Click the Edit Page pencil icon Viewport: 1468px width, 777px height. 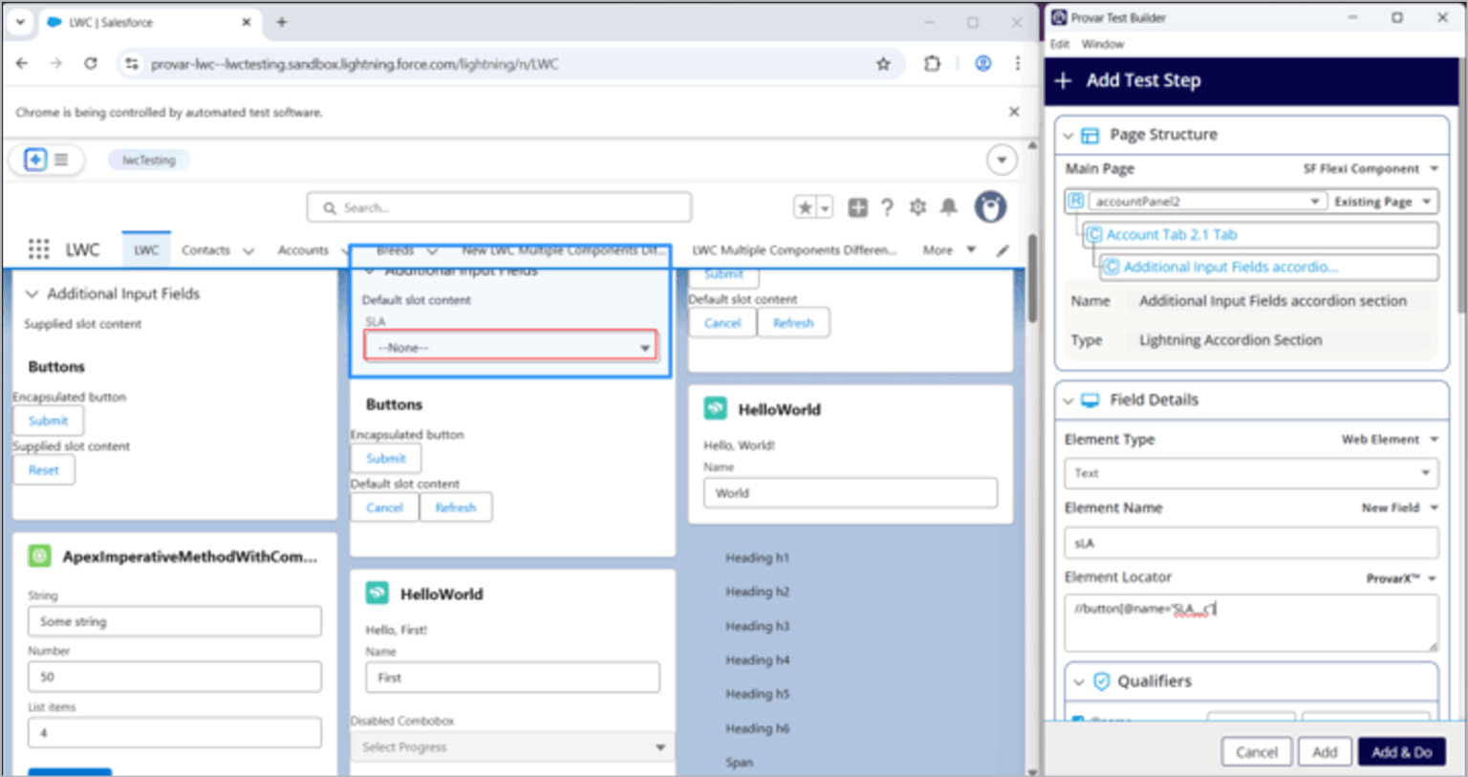pyautogui.click(x=1001, y=250)
